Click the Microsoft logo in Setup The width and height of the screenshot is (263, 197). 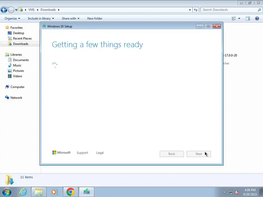61,153
